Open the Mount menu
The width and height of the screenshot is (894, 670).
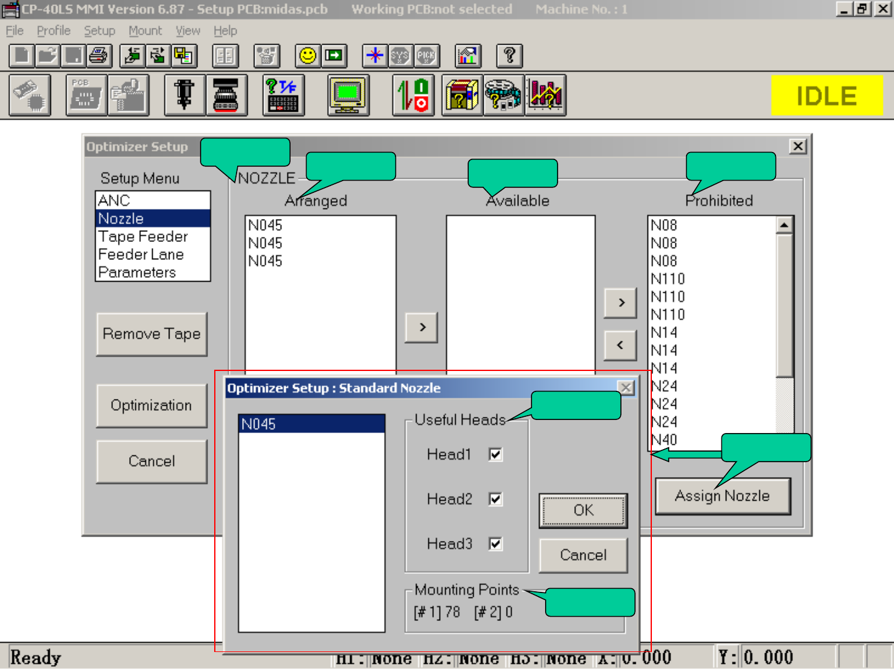pos(145,30)
